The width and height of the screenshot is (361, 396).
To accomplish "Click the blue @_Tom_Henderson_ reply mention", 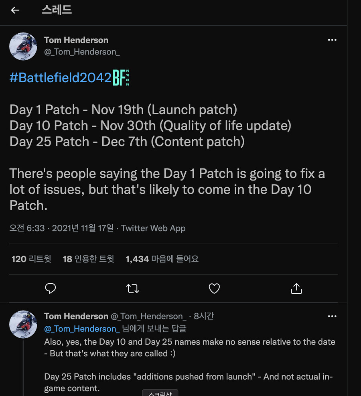I will (82, 329).
